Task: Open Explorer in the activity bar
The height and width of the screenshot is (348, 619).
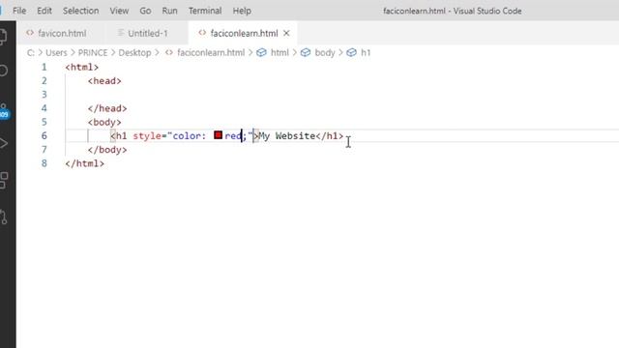Action: (x=3, y=37)
